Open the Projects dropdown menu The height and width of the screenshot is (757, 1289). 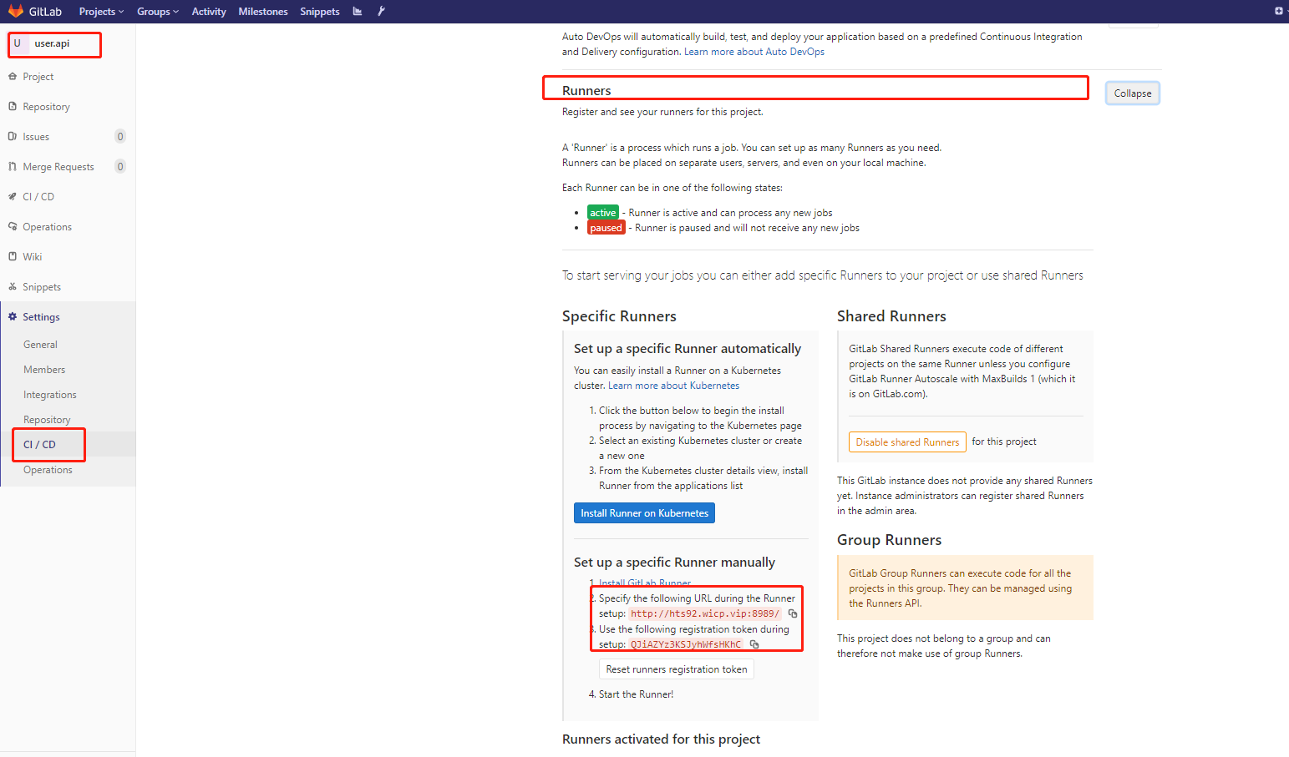coord(101,12)
